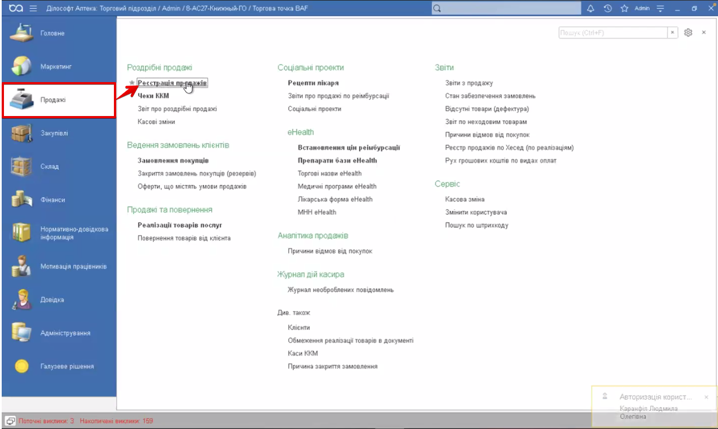Select the Закупівлі boxes icon
Screen dimensions: 718x429
(22, 134)
